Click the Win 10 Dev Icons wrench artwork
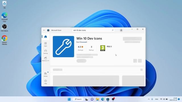The image size is (182, 102). click(63, 46)
